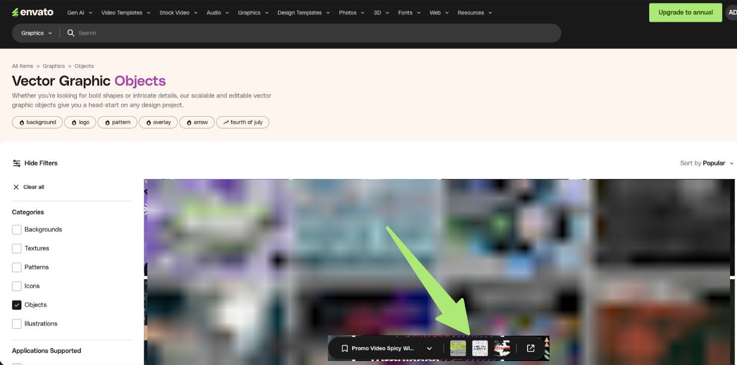Click the Graphics breadcrumb link
Screen dimensions: 737x365
click(54, 65)
